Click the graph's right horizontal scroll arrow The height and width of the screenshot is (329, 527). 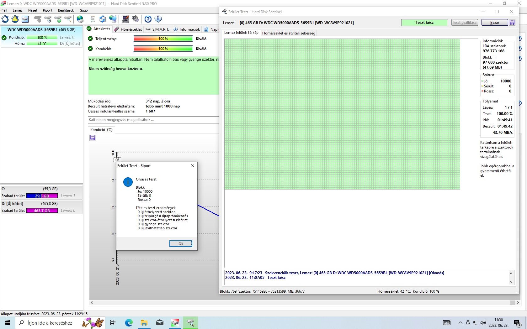point(518,303)
